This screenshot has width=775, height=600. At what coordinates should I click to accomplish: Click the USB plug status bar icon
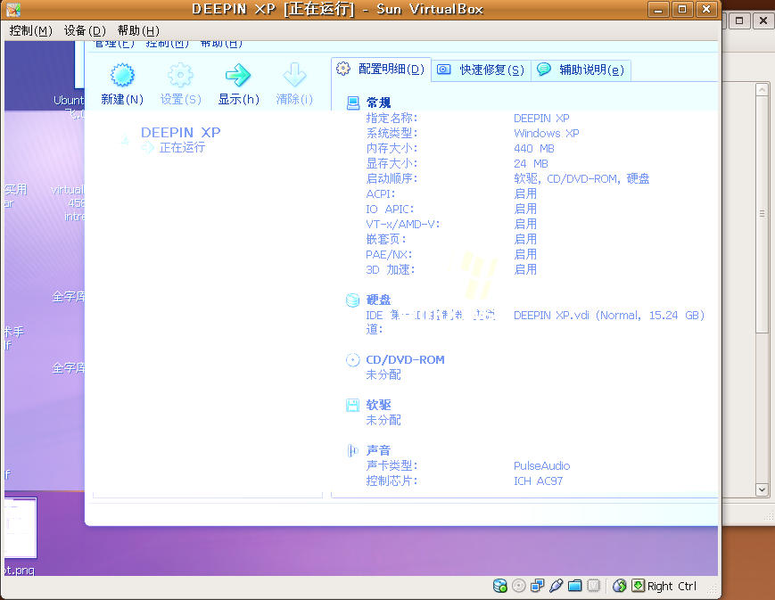coord(556,586)
